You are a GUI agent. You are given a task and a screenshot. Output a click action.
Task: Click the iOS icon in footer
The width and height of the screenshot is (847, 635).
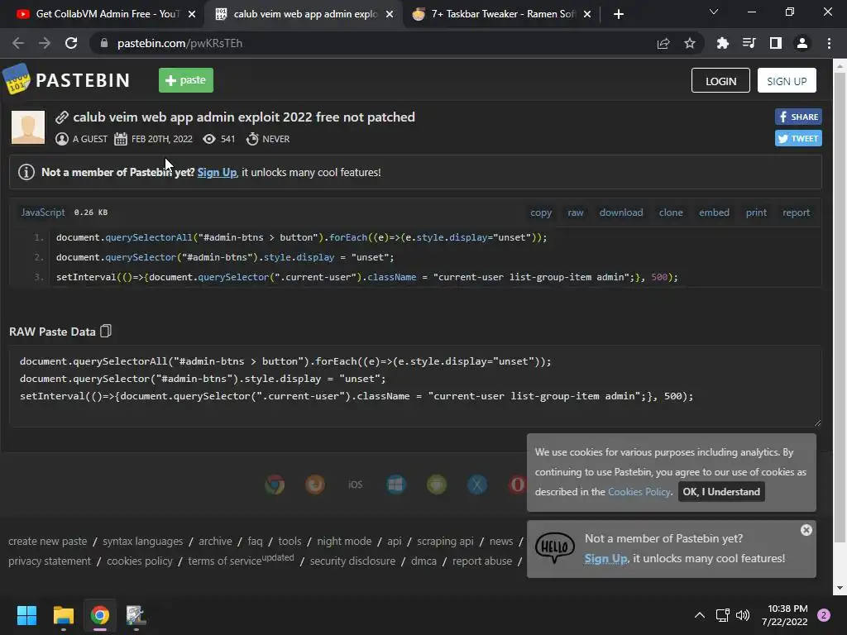tap(356, 485)
